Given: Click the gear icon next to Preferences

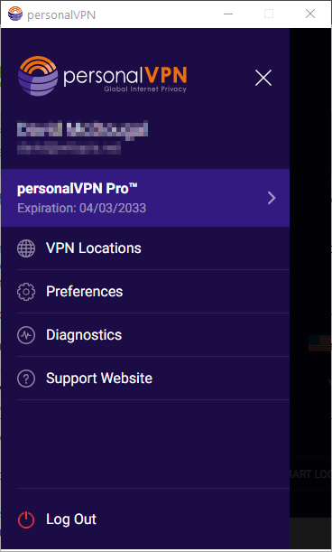Looking at the screenshot, I should pyautogui.click(x=26, y=292).
